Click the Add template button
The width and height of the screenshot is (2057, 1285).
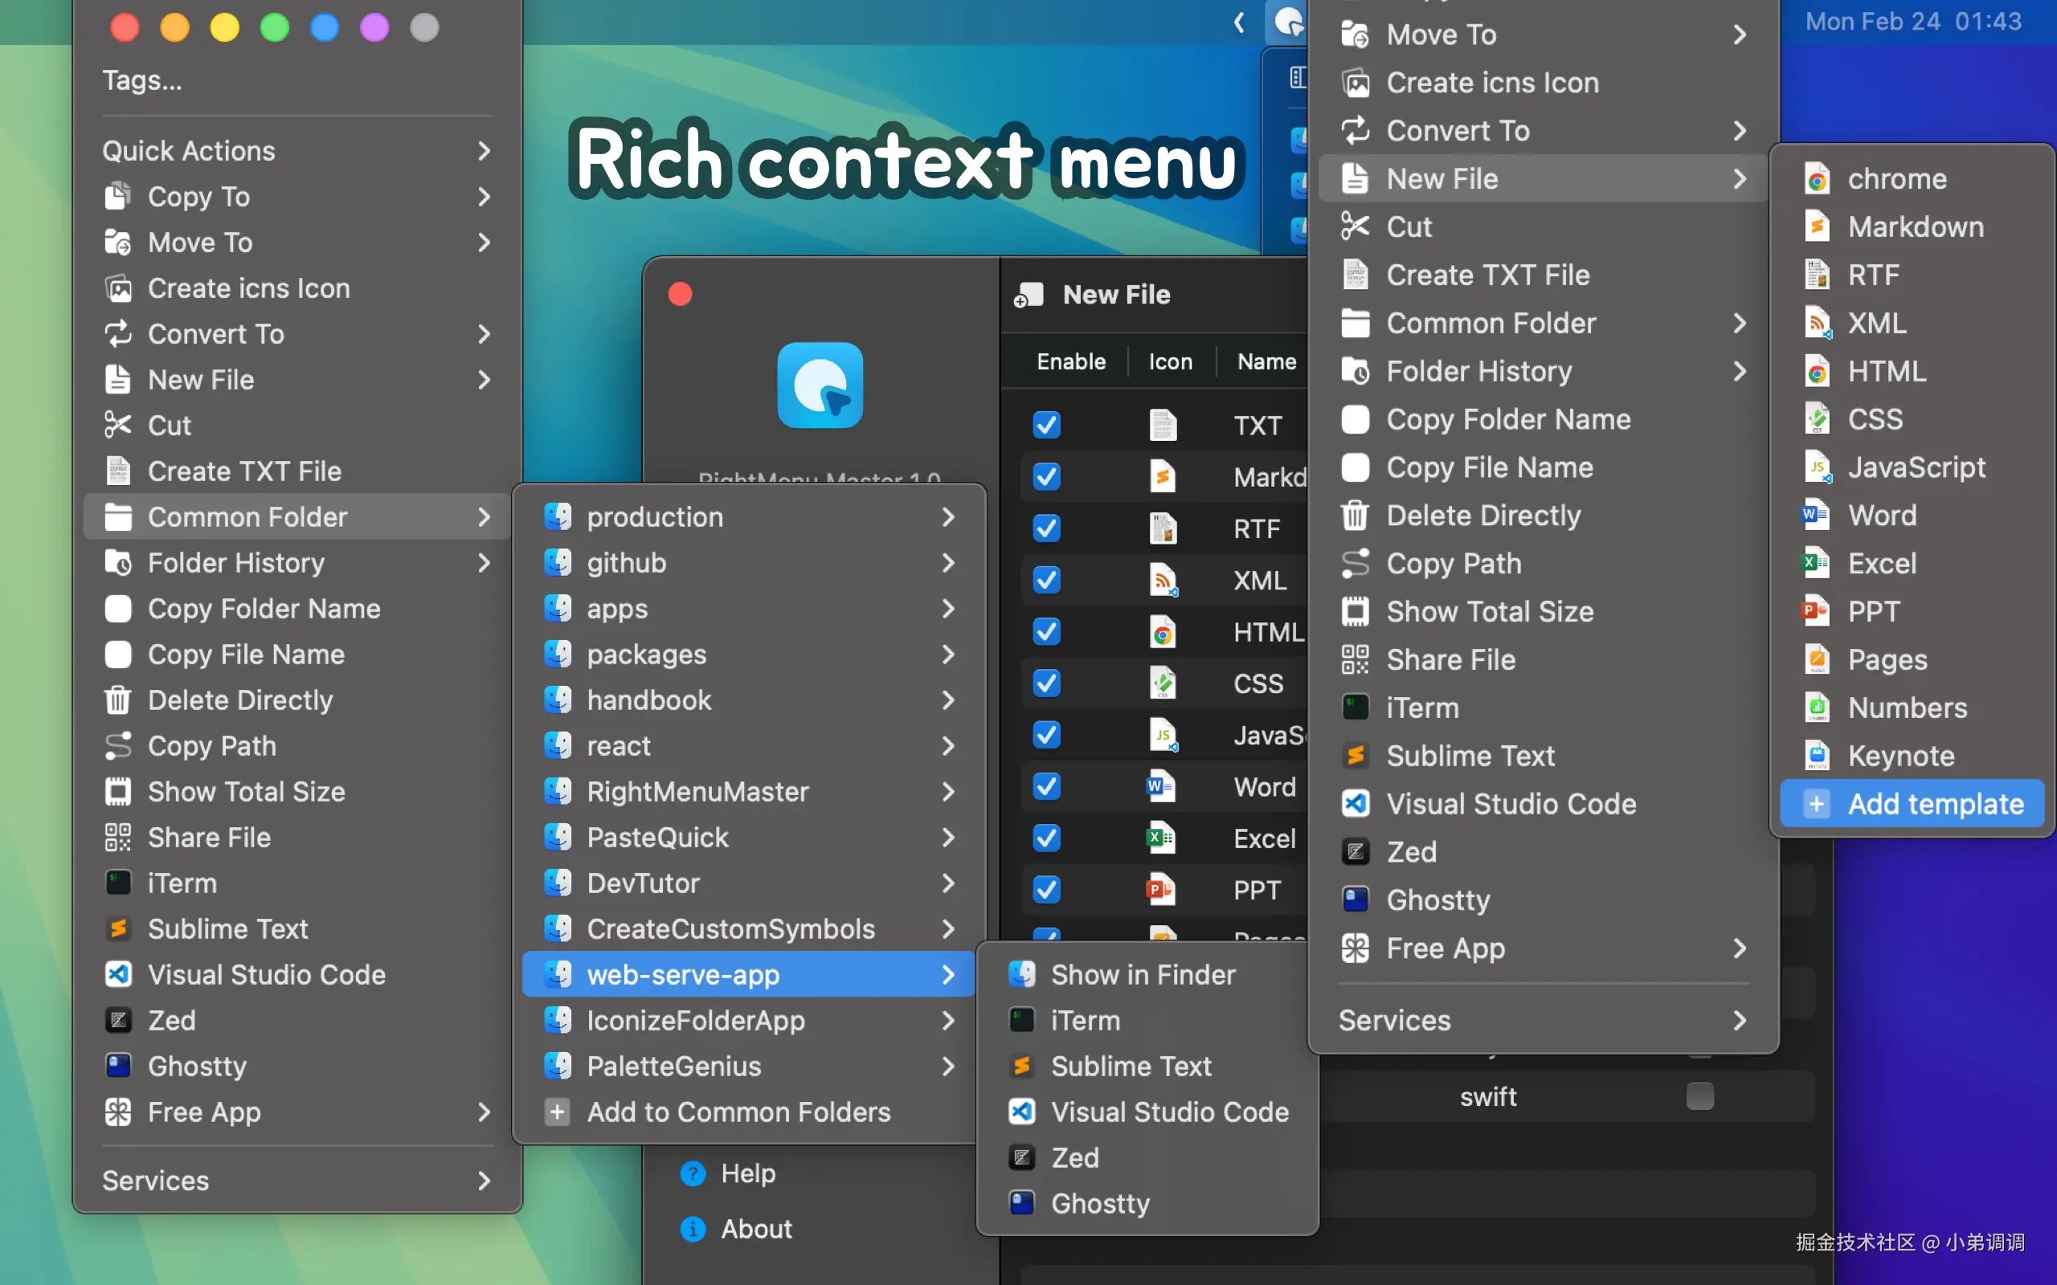1912,804
